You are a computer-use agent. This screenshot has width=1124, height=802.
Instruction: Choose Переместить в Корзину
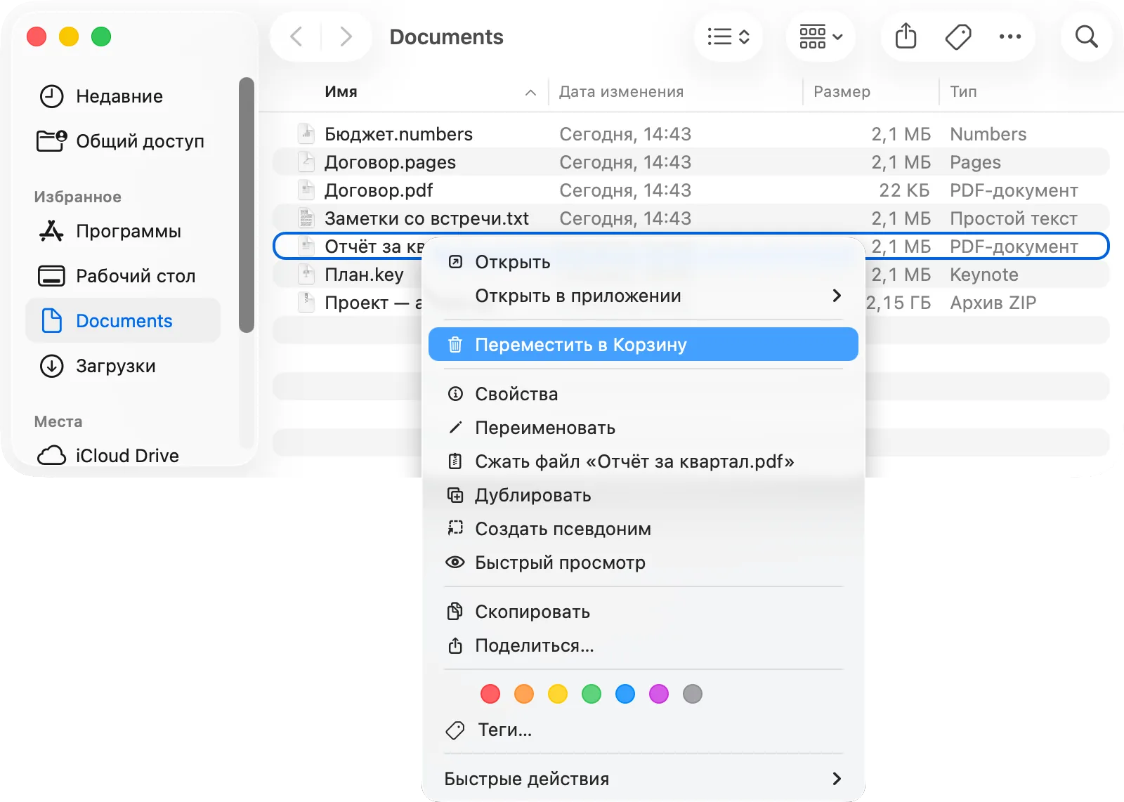[x=643, y=345]
